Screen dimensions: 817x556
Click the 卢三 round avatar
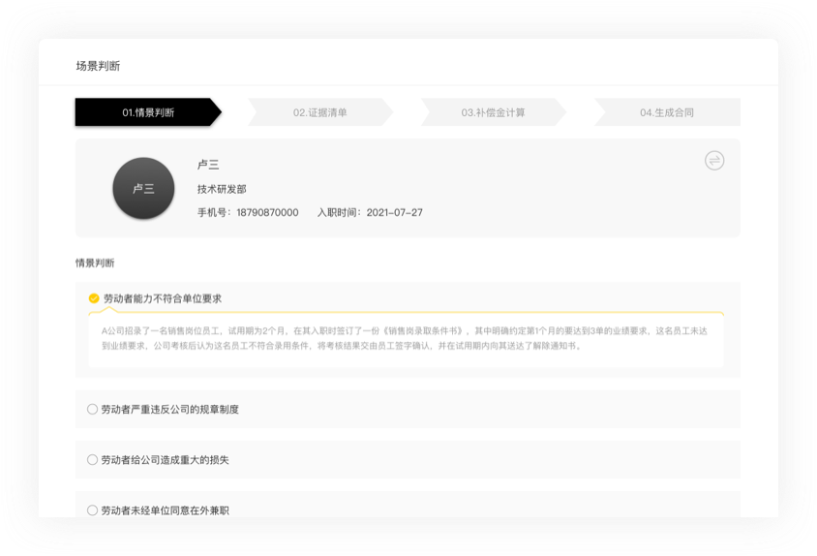pos(143,188)
